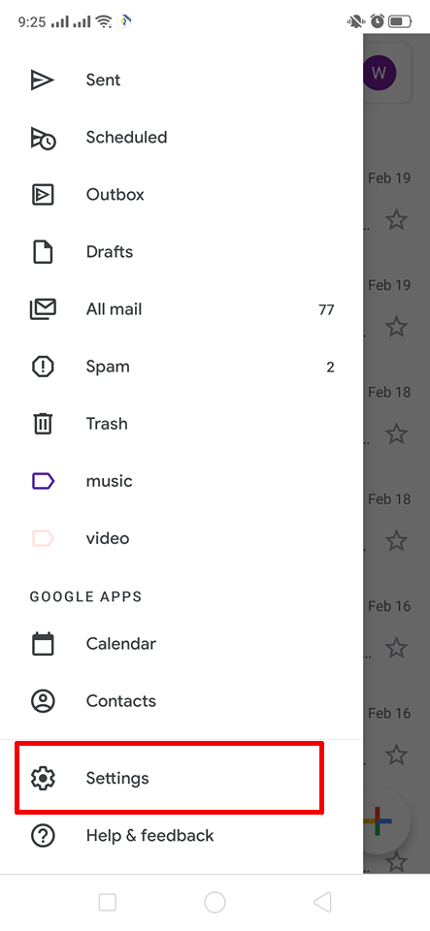Open Spam via the warning octagon icon

click(42, 367)
